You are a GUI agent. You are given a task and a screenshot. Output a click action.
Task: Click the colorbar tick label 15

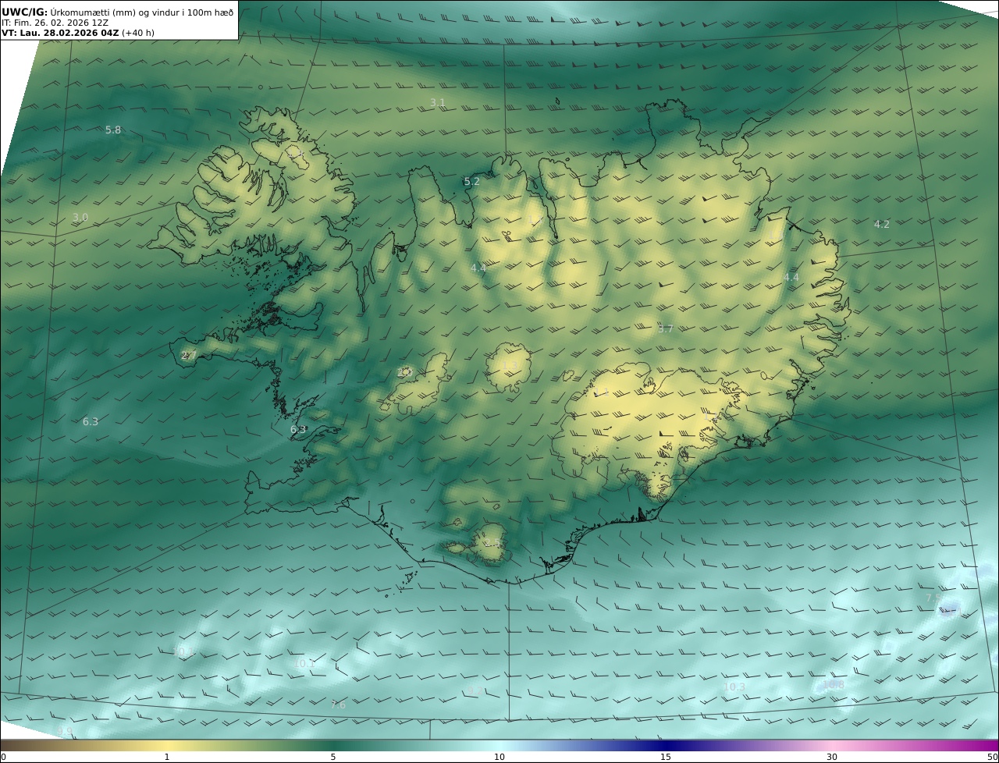click(x=666, y=757)
